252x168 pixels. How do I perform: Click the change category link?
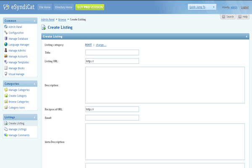pyautogui.click(x=101, y=45)
